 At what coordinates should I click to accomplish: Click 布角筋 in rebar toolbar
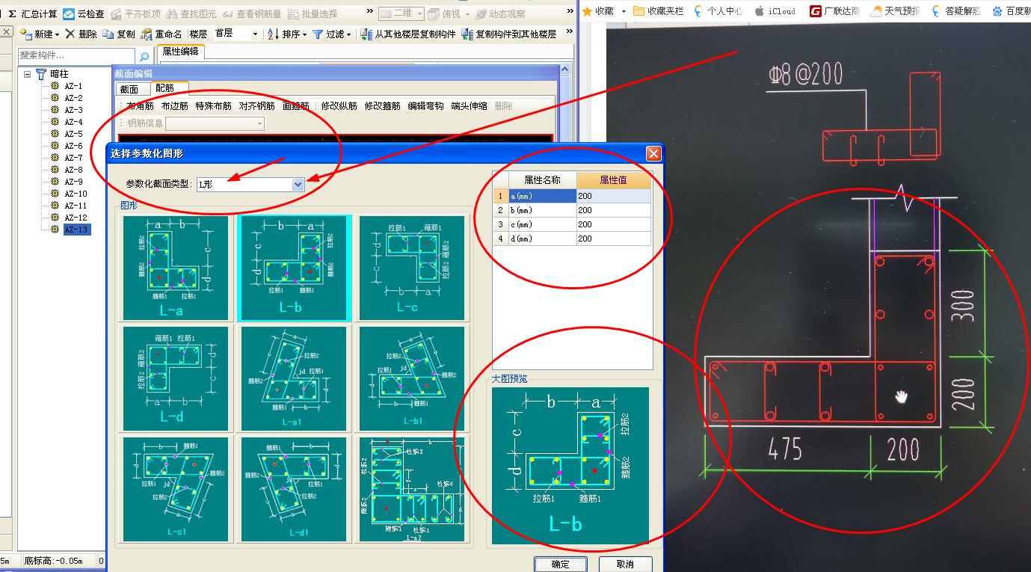click(x=140, y=106)
